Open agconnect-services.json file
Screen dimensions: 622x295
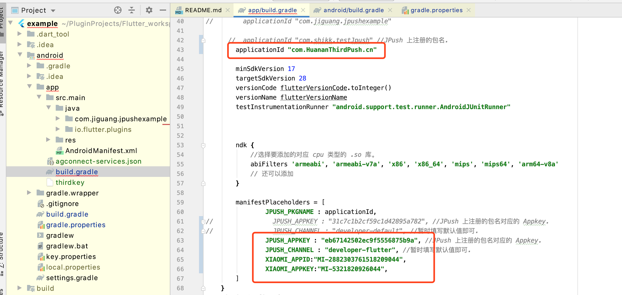click(98, 161)
